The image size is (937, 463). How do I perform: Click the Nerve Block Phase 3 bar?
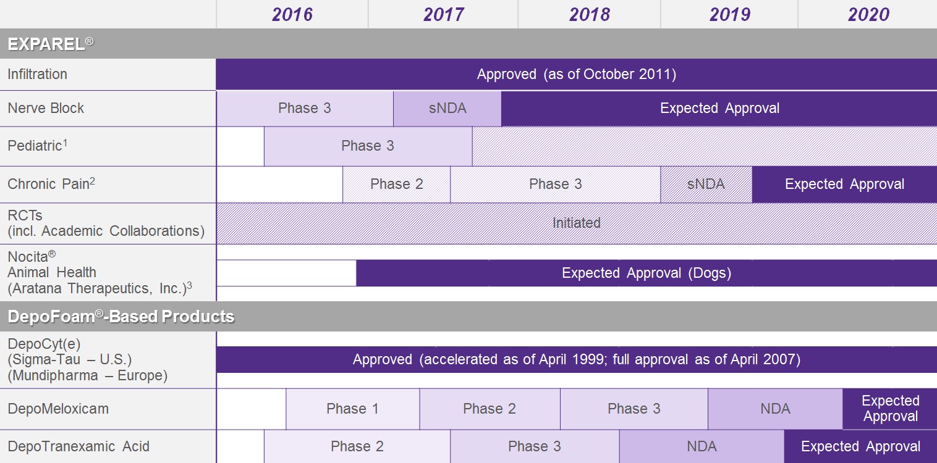point(305,109)
